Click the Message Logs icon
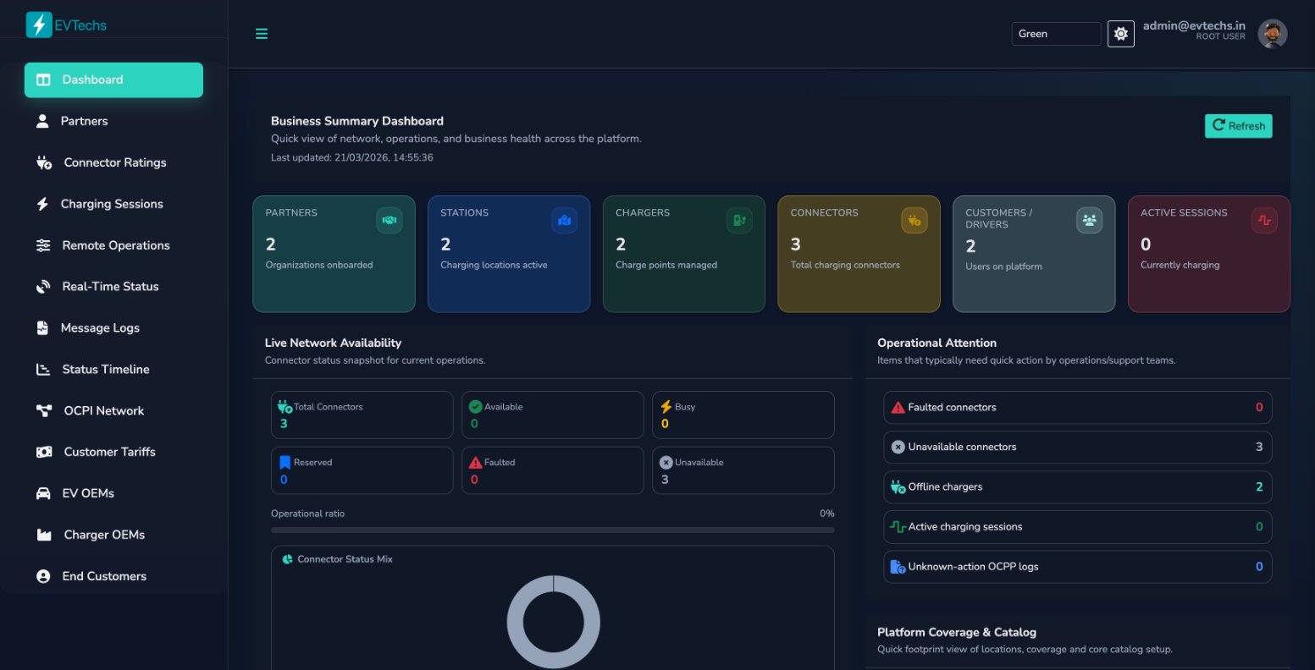Viewport: 1315px width, 670px height. tap(43, 327)
